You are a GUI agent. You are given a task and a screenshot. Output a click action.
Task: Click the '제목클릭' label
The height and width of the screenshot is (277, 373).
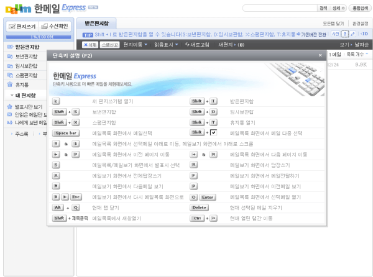point(80,218)
